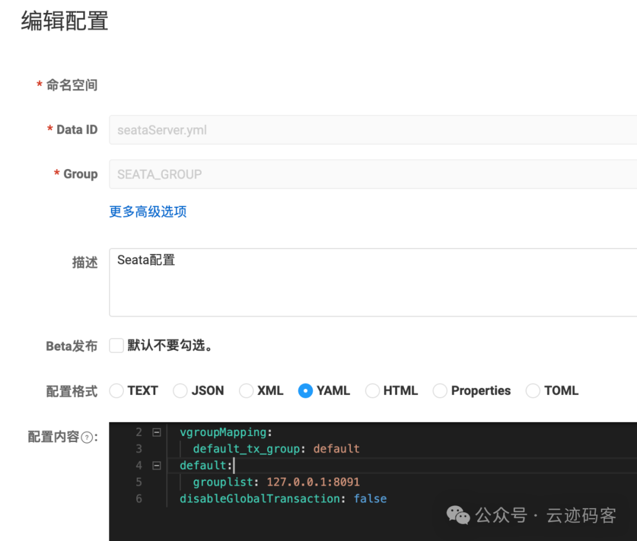The height and width of the screenshot is (541, 637).
Task: Click line number 6 in editor gutter
Action: 139,499
